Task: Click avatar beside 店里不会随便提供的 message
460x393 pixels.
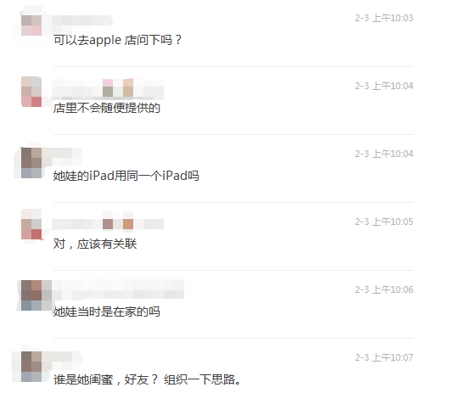Action: point(31,92)
